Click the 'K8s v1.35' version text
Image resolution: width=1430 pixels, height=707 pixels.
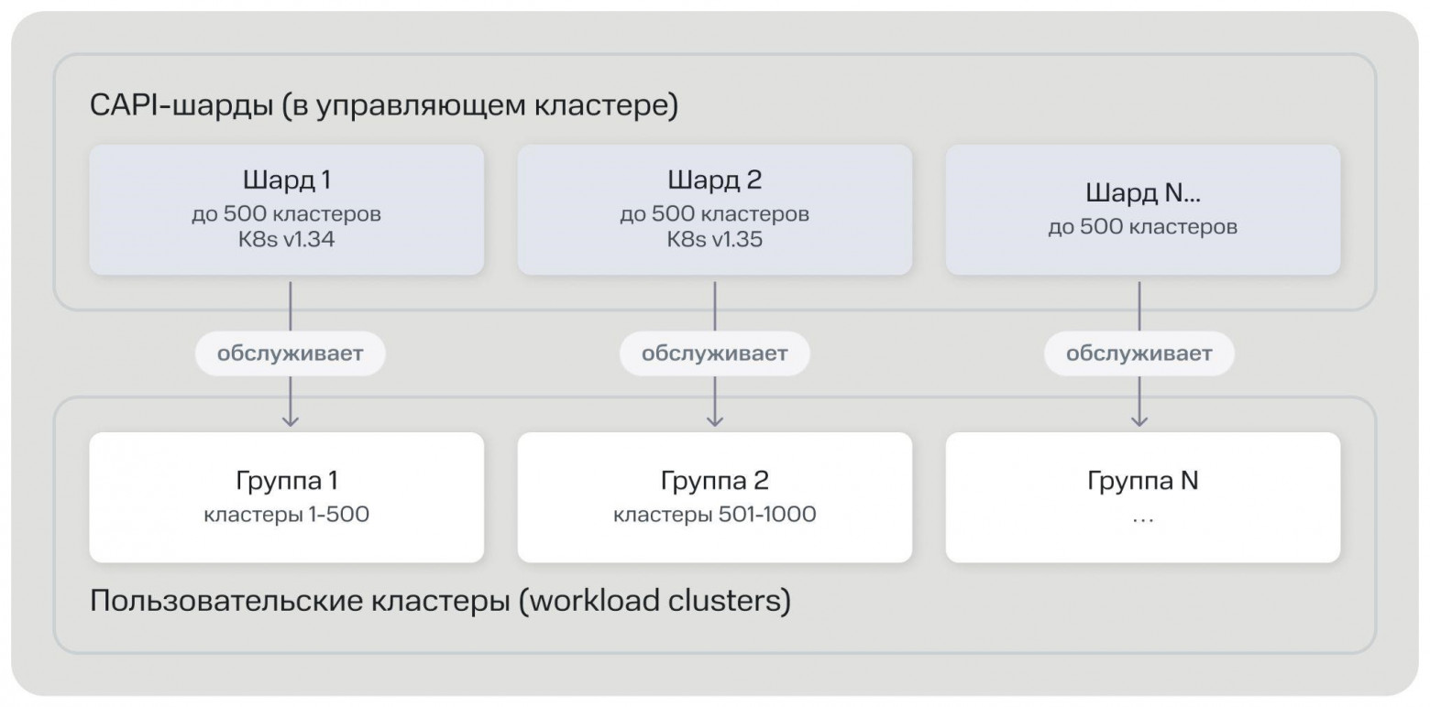tap(715, 240)
